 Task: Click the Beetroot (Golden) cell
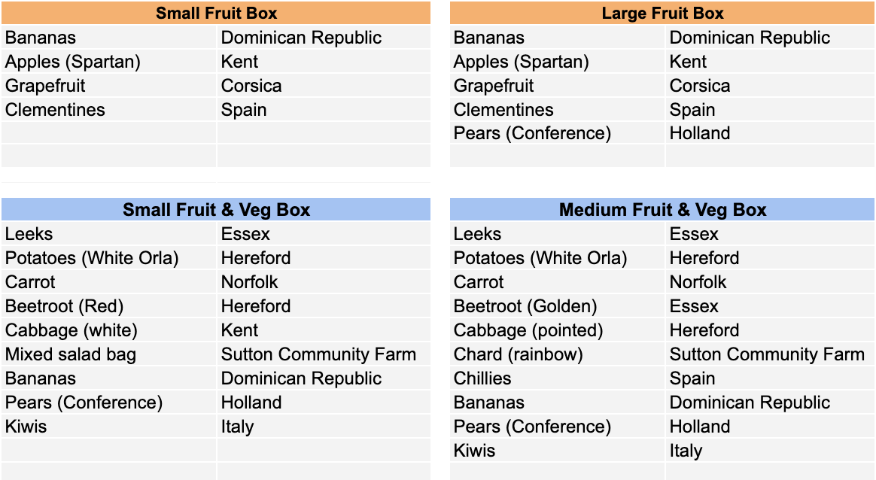[557, 306]
